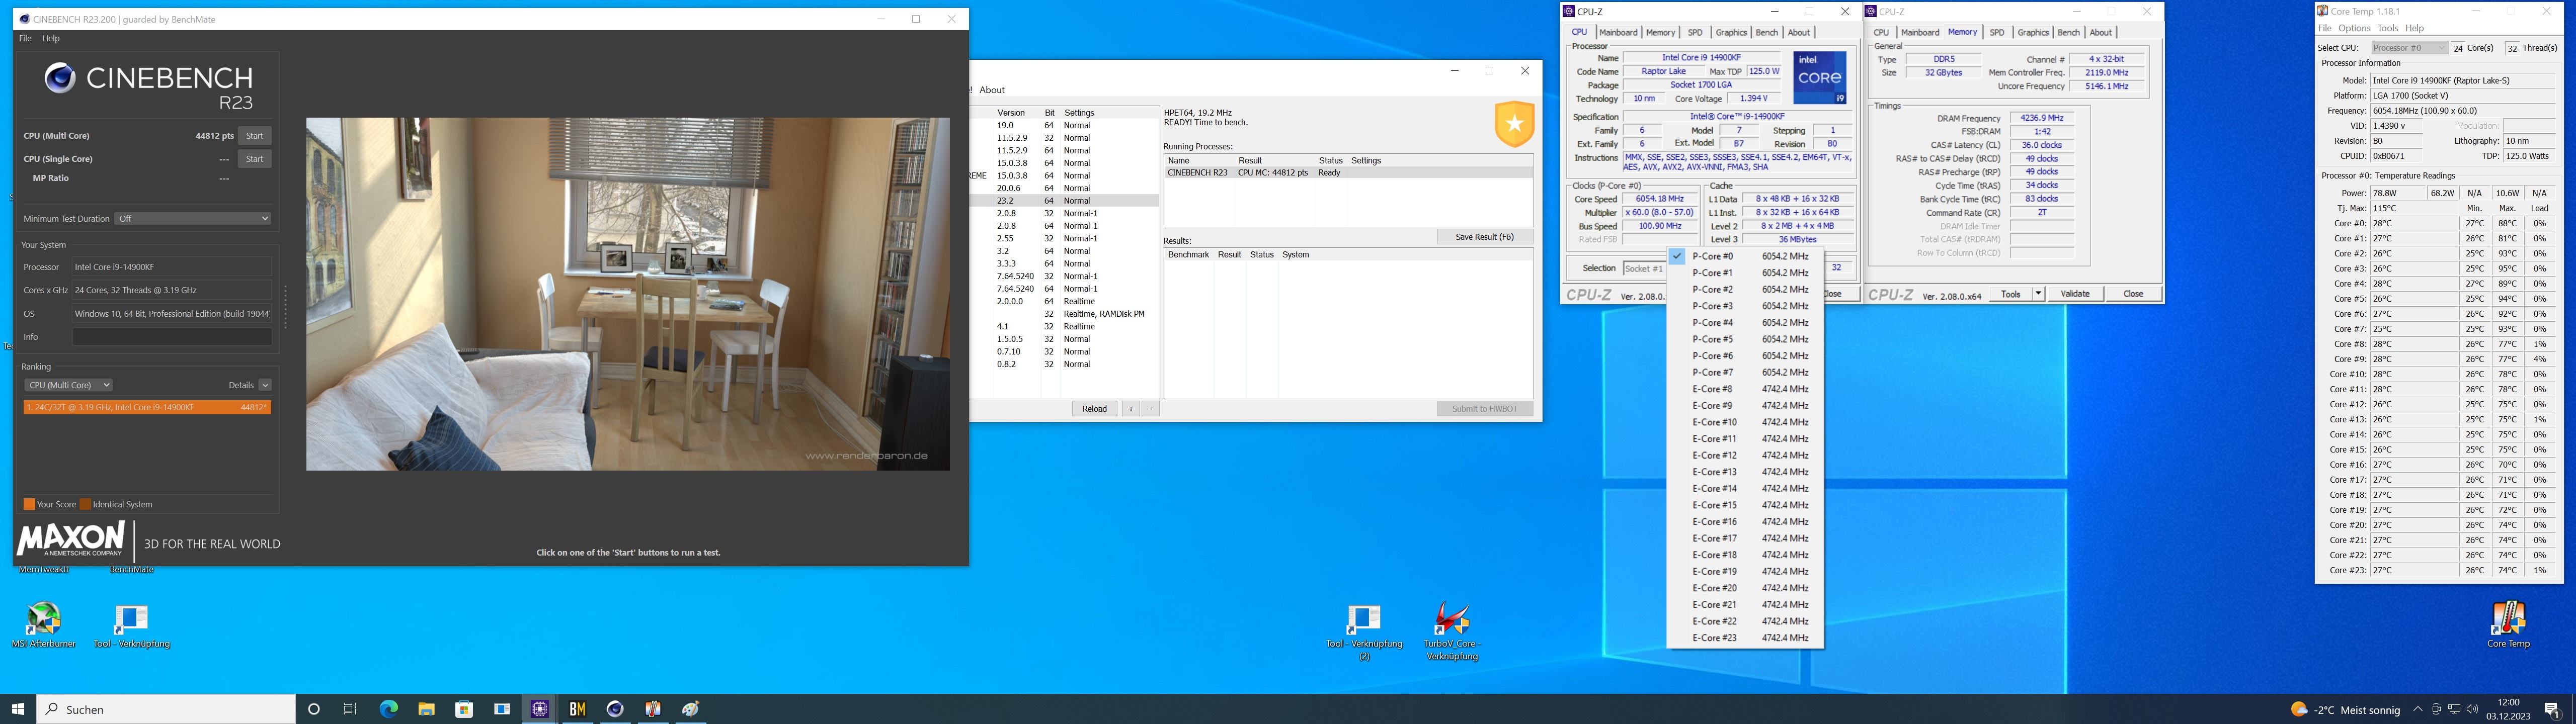Click the plus button next to Reload
Image resolution: width=2576 pixels, height=724 pixels.
coord(1131,409)
